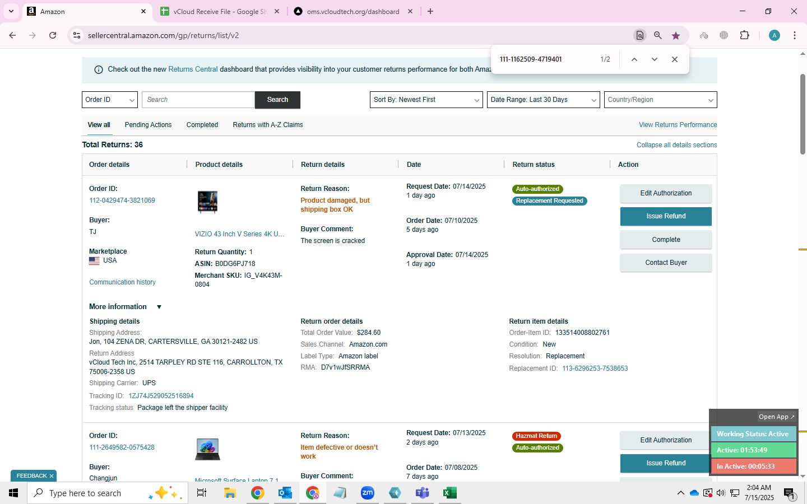807x504 pixels.
Task: Click Collapse all details sections
Action: [677, 145]
